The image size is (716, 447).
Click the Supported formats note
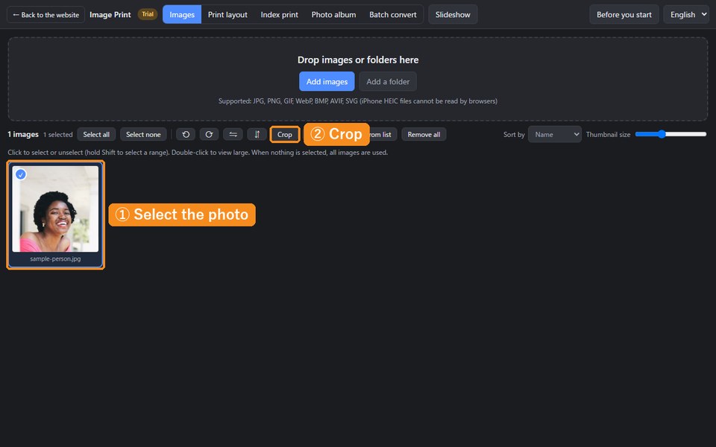pos(358,101)
